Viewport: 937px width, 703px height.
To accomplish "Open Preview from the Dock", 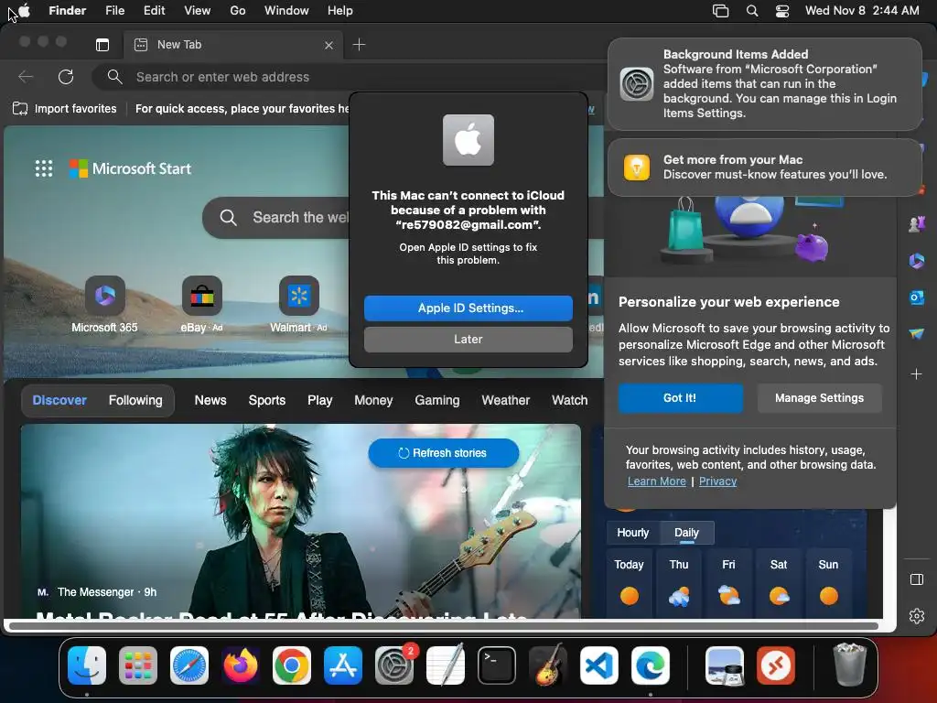I will (x=725, y=665).
